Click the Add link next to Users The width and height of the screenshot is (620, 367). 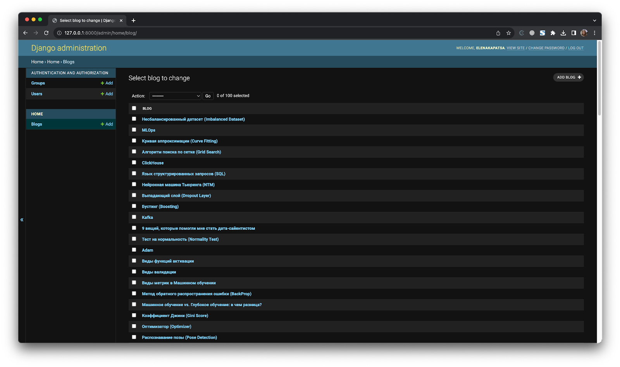coord(107,94)
